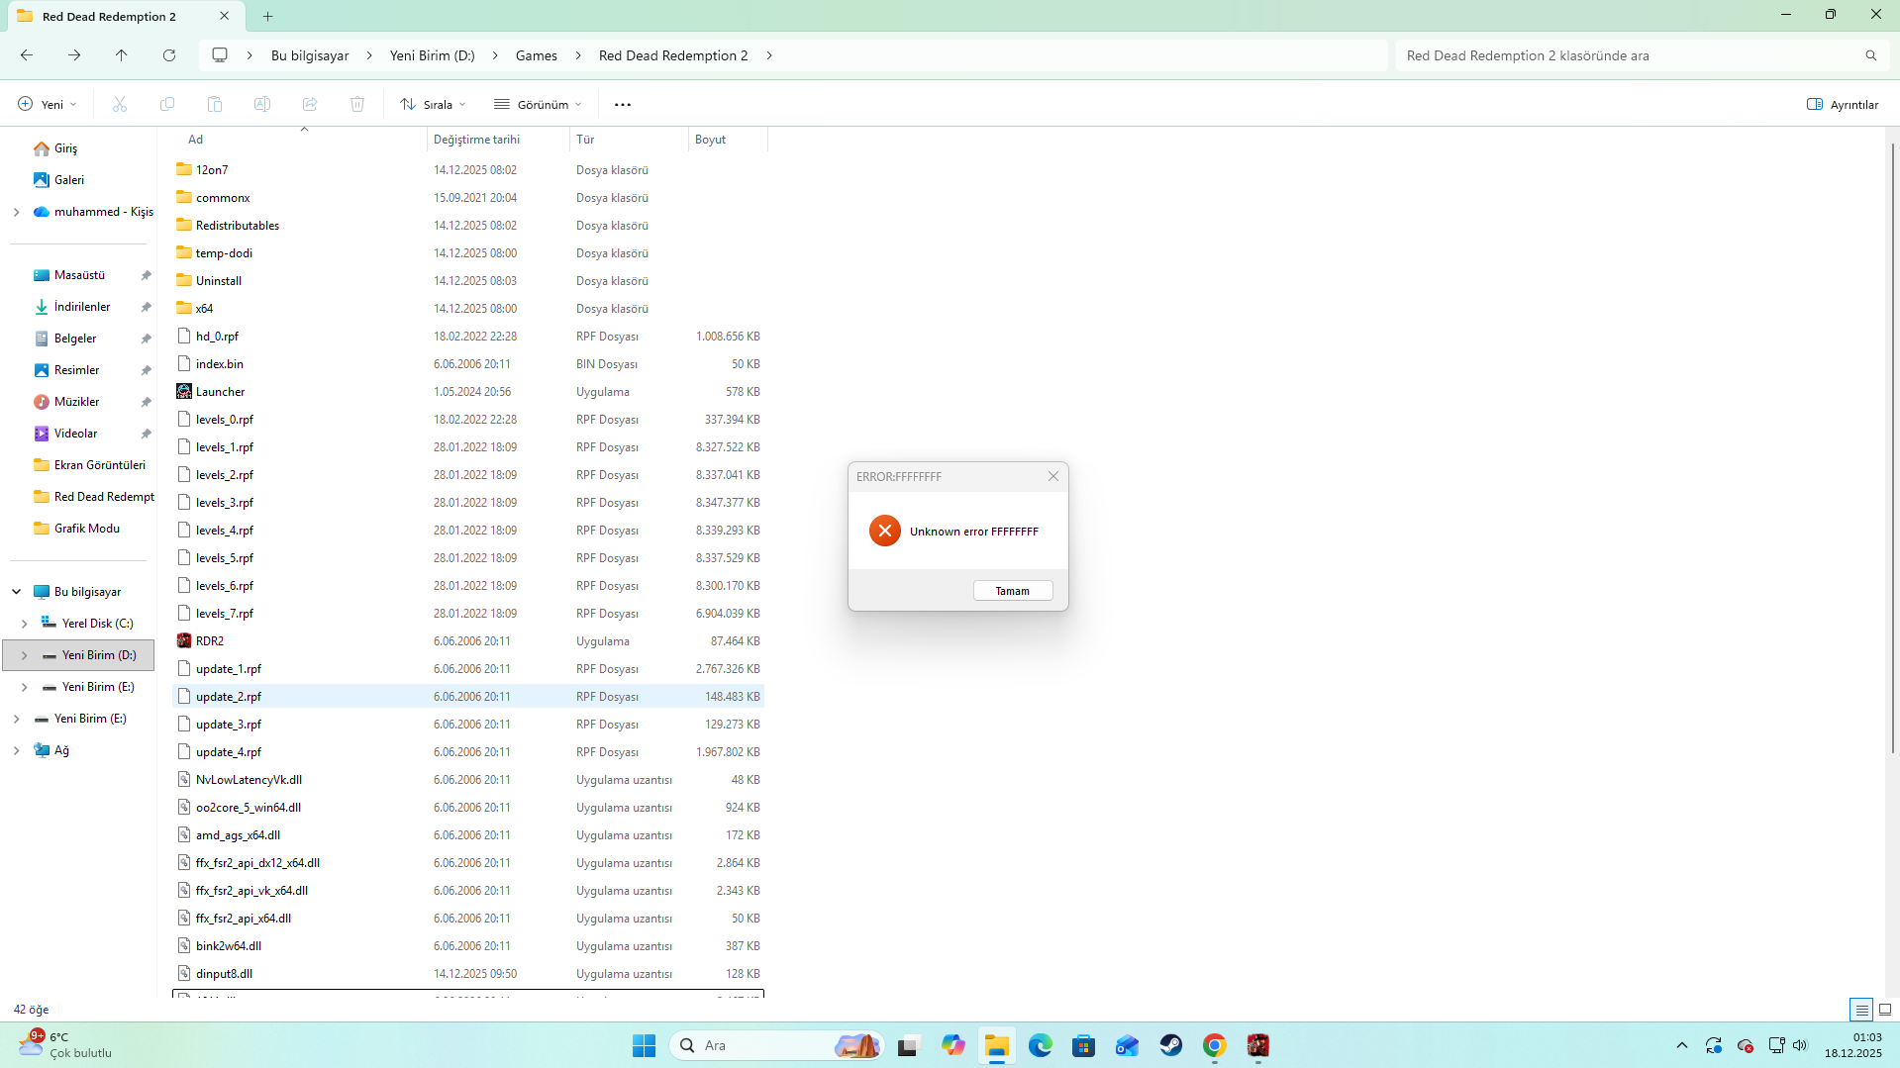Click the Bu bilgisayar breadcrumb
This screenshot has height=1068, width=1900.
point(310,55)
